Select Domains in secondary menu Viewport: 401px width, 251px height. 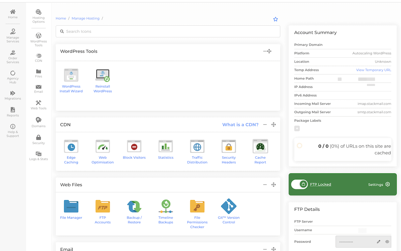38,122
